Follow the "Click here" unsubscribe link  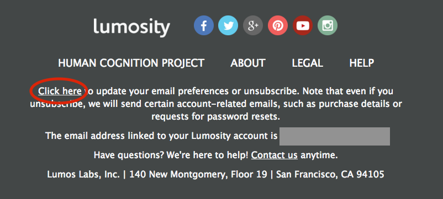(x=60, y=91)
